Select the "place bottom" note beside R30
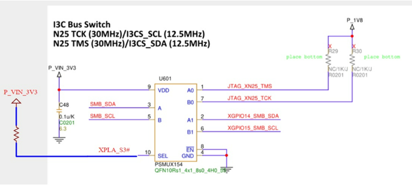 [382, 57]
